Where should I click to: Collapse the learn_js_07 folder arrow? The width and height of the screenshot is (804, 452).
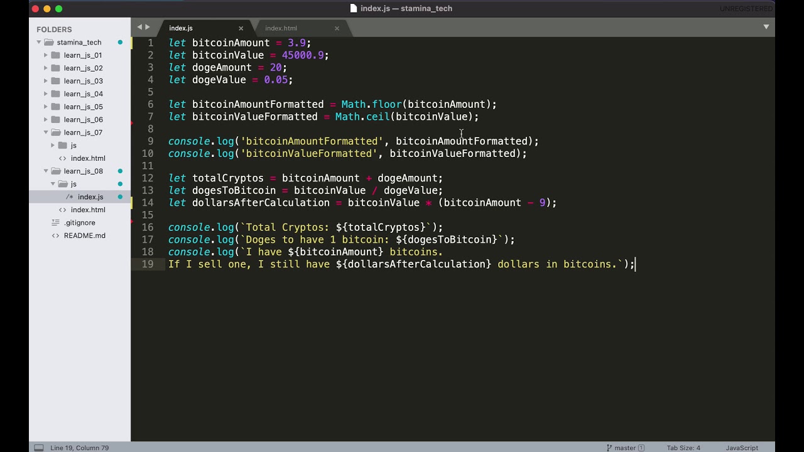[46, 132]
